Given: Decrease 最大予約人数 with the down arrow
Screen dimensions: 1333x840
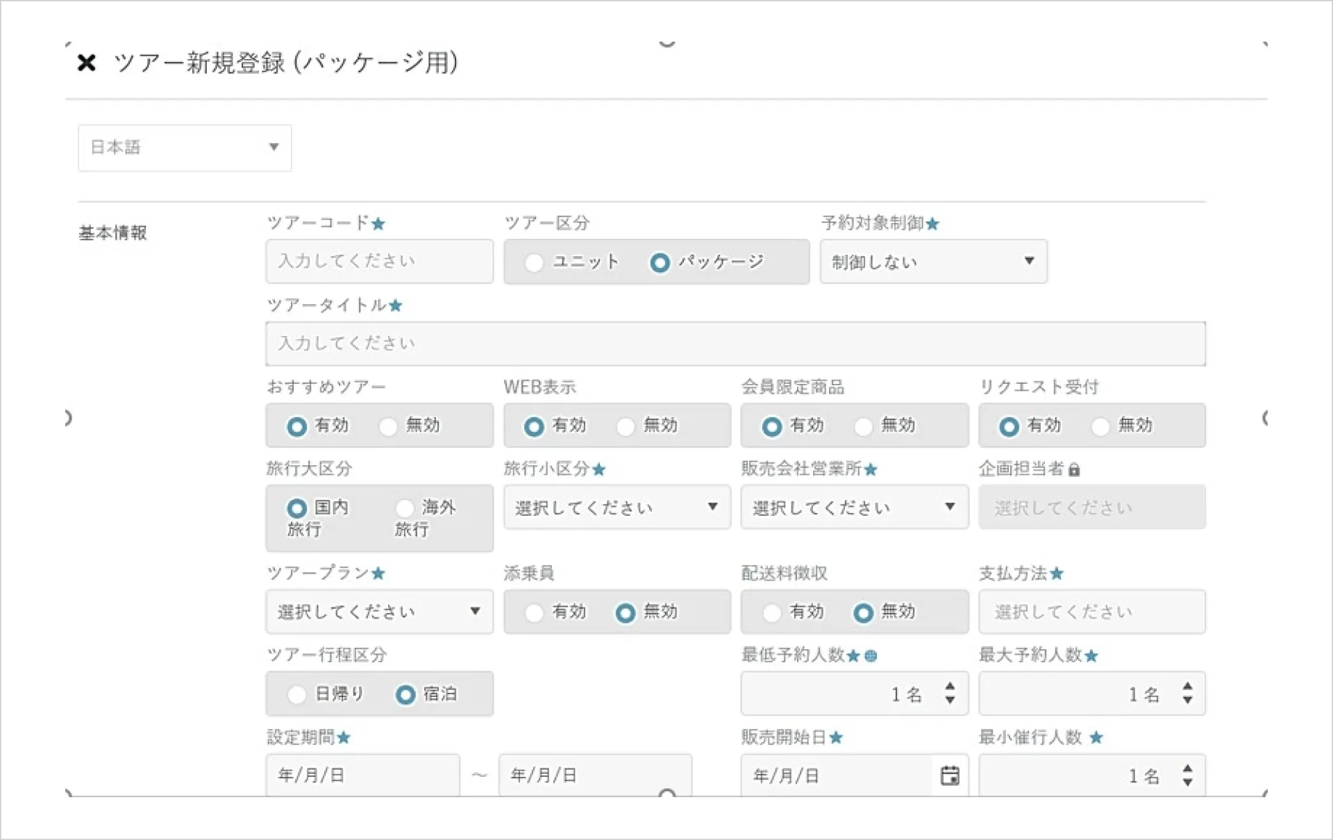Looking at the screenshot, I should point(1187,700).
